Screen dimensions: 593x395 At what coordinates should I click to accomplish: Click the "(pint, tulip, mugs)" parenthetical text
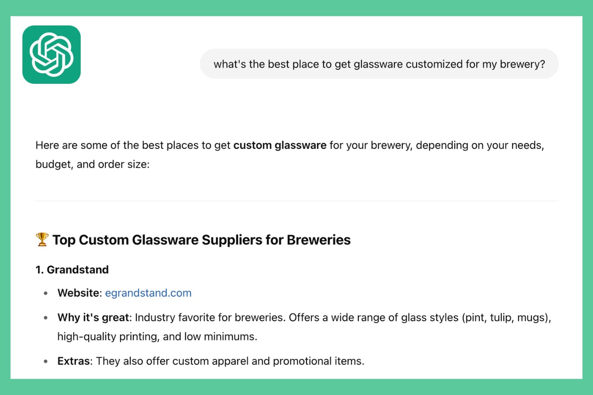click(506, 317)
